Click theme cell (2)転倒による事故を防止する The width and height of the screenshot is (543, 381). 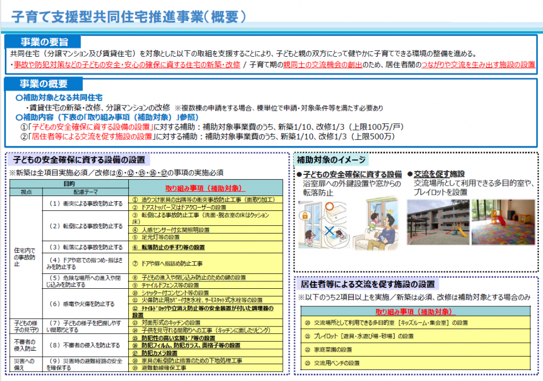tap(85, 226)
